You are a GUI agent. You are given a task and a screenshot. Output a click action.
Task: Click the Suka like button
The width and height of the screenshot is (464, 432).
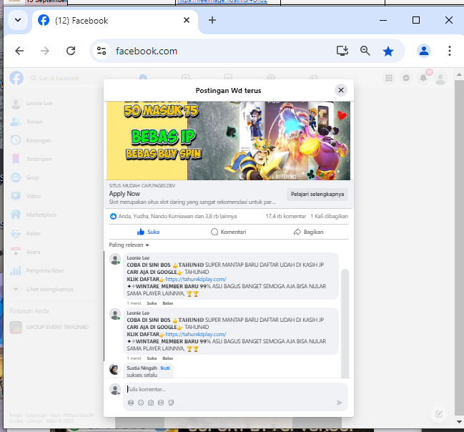tap(149, 232)
